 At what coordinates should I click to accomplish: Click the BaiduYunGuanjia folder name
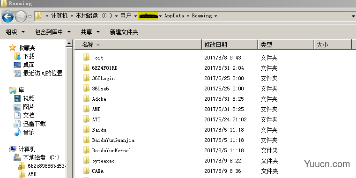(113, 140)
